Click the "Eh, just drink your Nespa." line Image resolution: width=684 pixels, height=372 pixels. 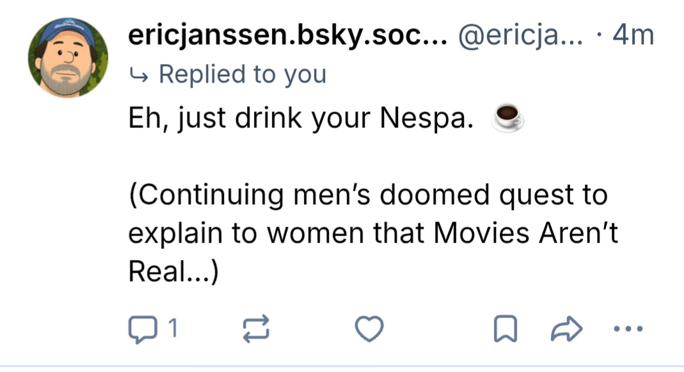[x=301, y=119]
